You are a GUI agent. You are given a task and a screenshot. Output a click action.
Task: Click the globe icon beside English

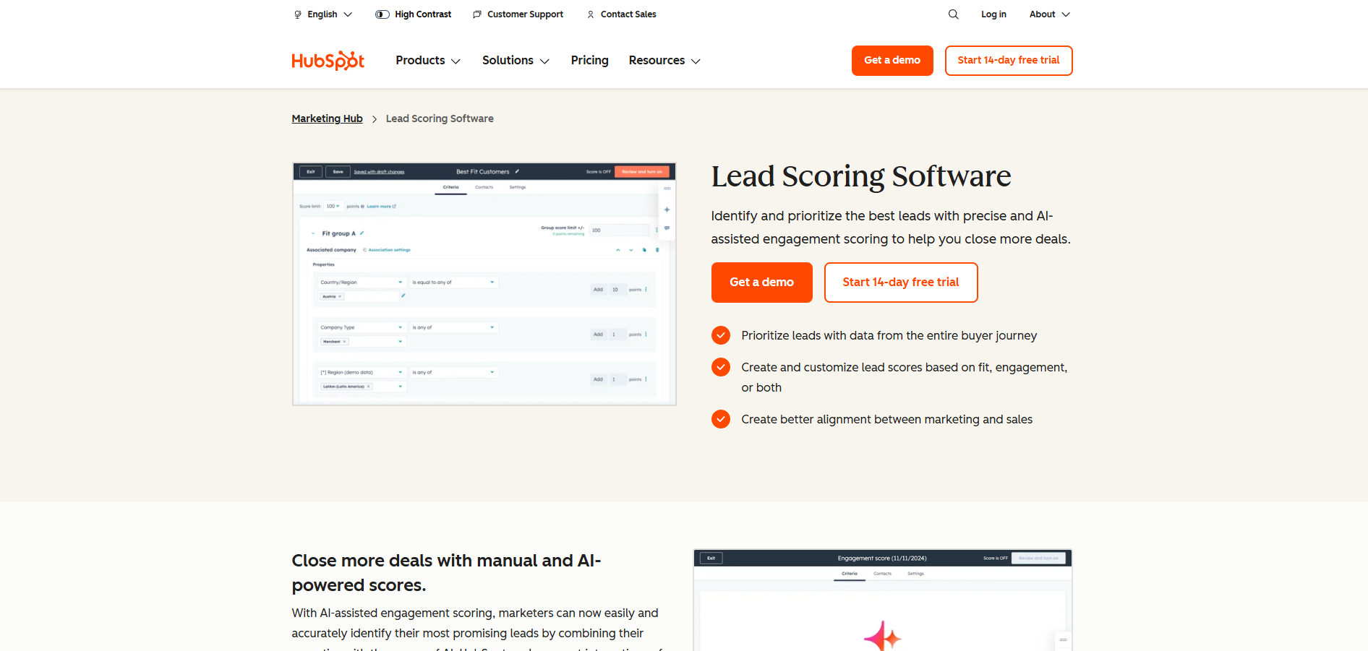tap(297, 14)
